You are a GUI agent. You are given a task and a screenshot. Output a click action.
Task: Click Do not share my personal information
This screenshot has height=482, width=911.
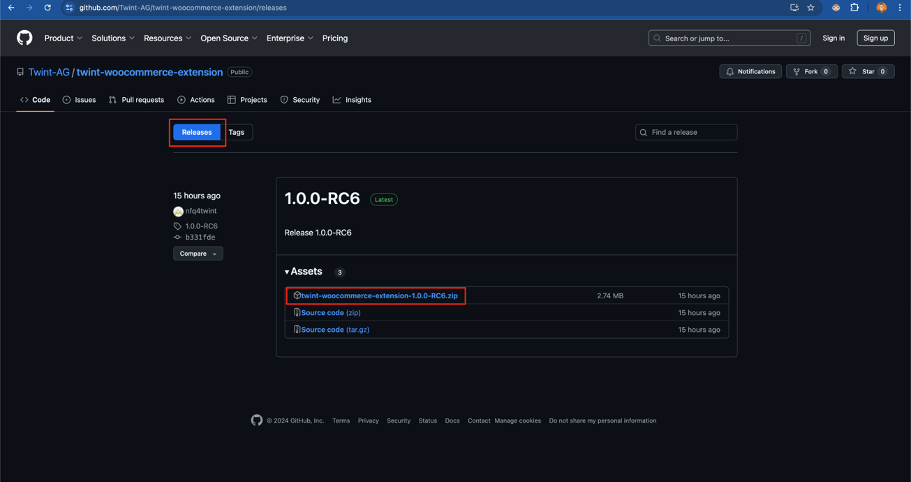[x=602, y=421]
